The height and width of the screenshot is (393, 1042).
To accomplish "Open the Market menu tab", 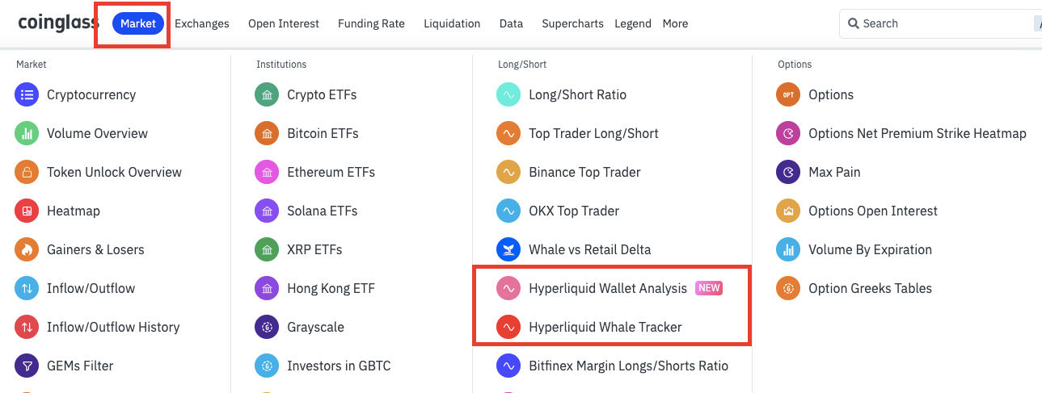I will [x=138, y=23].
